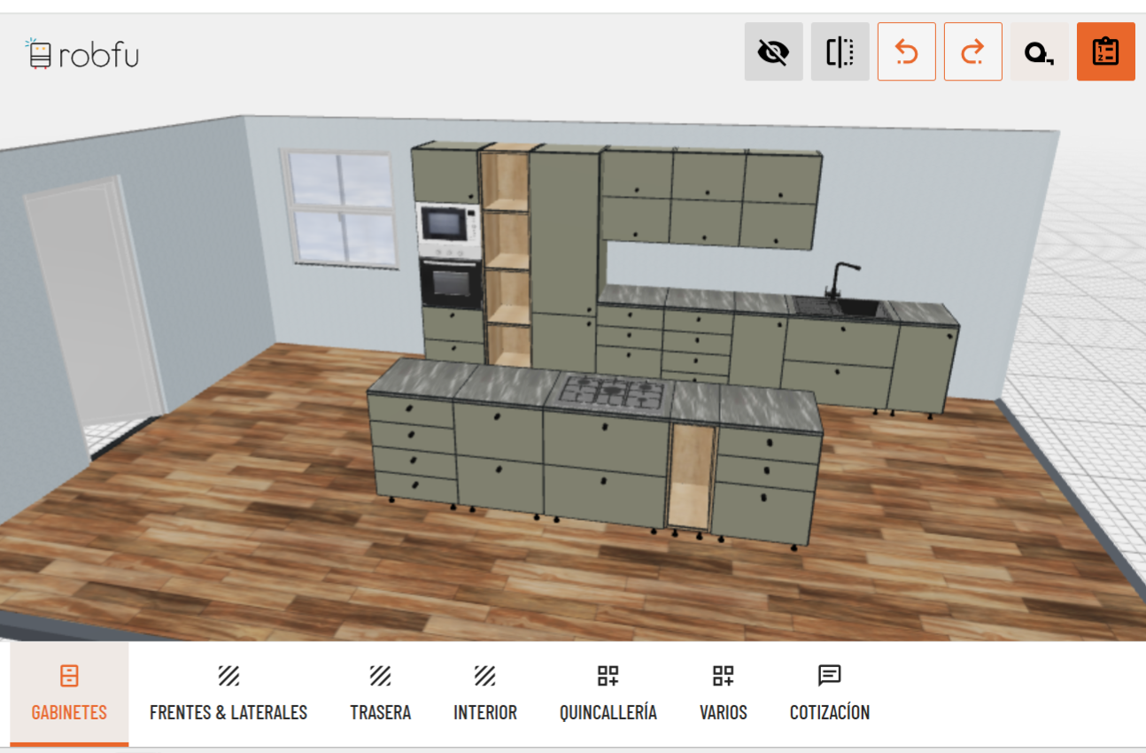The height and width of the screenshot is (753, 1146).
Task: Toggle the crossed-out eye visibility button
Action: [773, 52]
